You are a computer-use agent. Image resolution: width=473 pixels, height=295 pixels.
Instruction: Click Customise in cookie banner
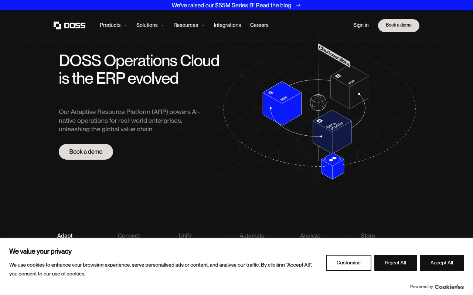pos(348,263)
